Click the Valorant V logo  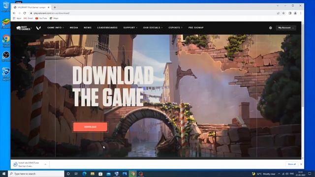point(38,28)
